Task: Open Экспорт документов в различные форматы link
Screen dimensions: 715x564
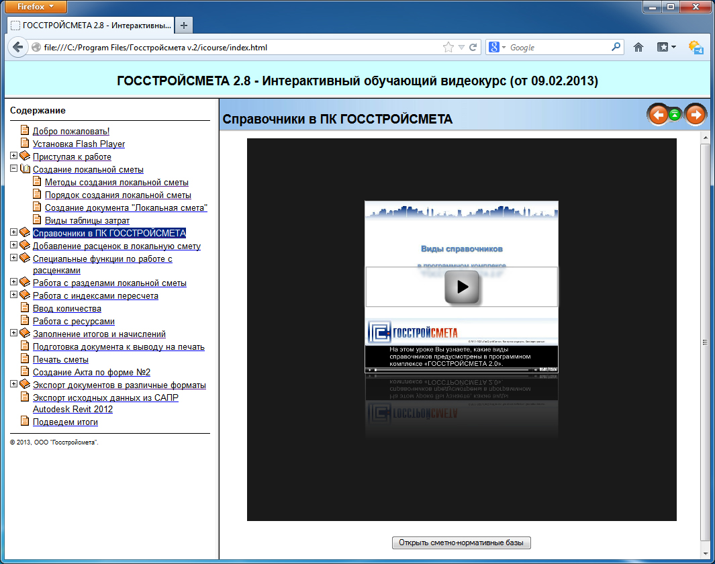Action: click(120, 385)
